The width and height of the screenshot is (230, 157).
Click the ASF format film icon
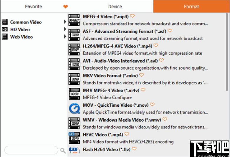(75, 35)
